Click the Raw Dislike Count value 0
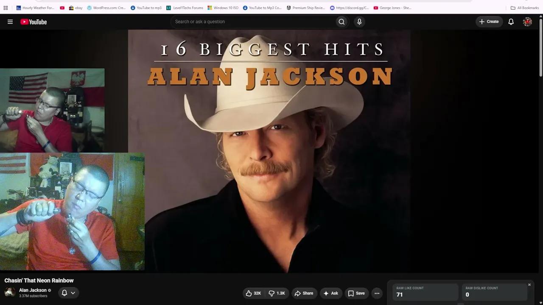 (x=467, y=294)
